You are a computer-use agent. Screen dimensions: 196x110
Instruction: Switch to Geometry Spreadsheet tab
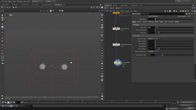click(47, 5)
